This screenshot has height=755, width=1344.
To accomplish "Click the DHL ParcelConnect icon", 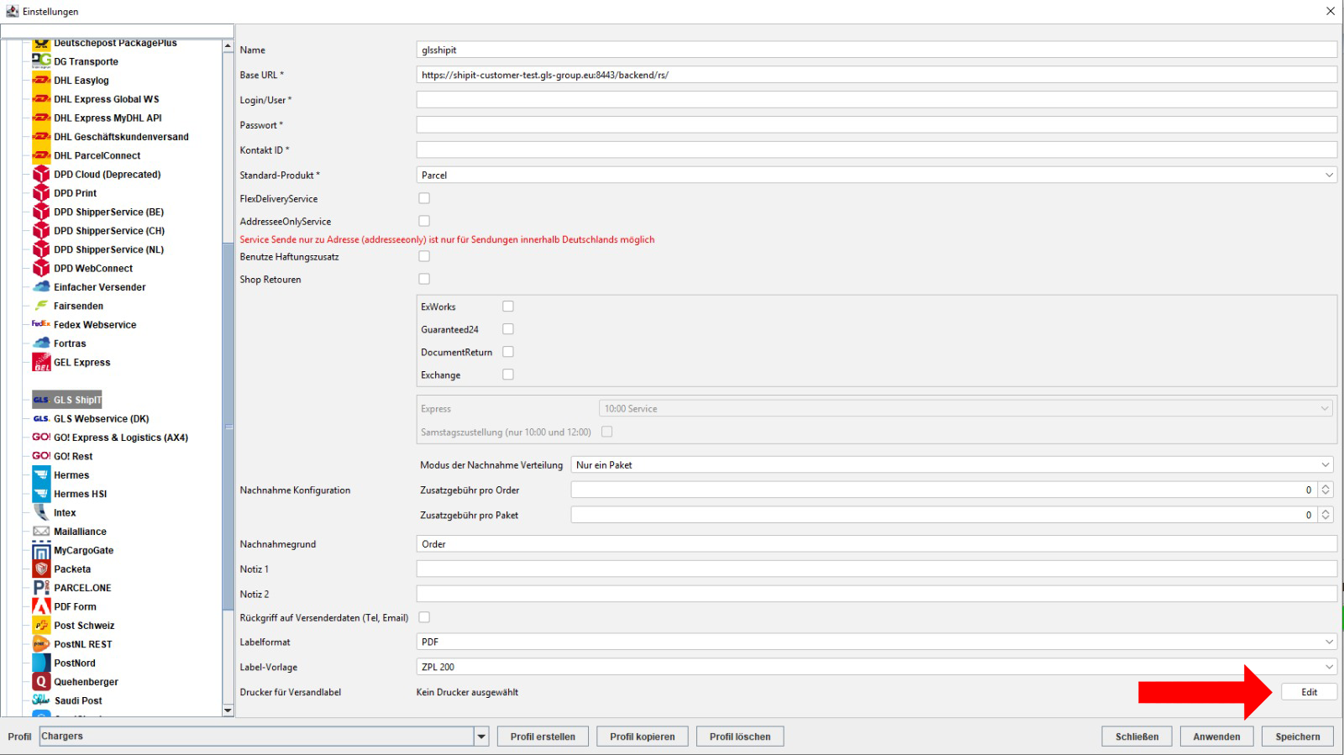I will [41, 155].
